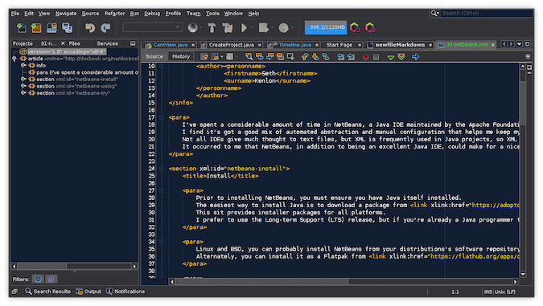Click the globe browser icon in toolbar
The height and width of the screenshot is (306, 543).
pos(193,27)
